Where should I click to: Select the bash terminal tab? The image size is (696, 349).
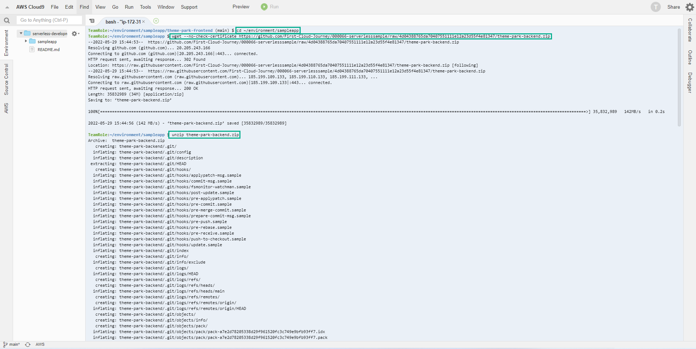123,22
